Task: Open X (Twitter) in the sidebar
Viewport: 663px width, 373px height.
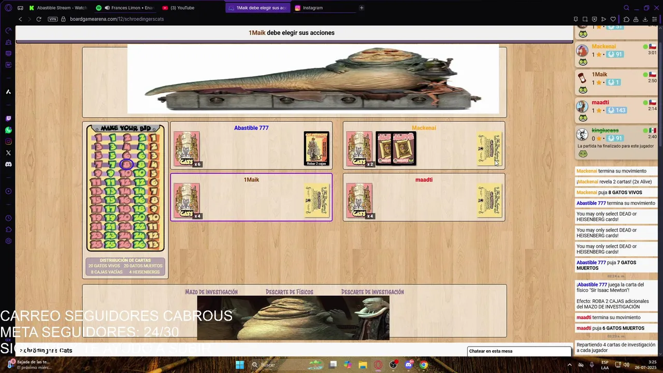Action: (x=8, y=153)
